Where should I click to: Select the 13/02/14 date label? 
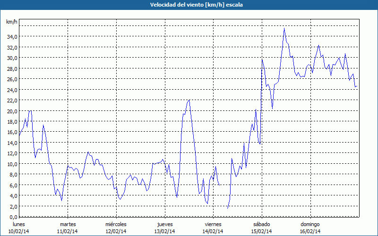pos(165,231)
